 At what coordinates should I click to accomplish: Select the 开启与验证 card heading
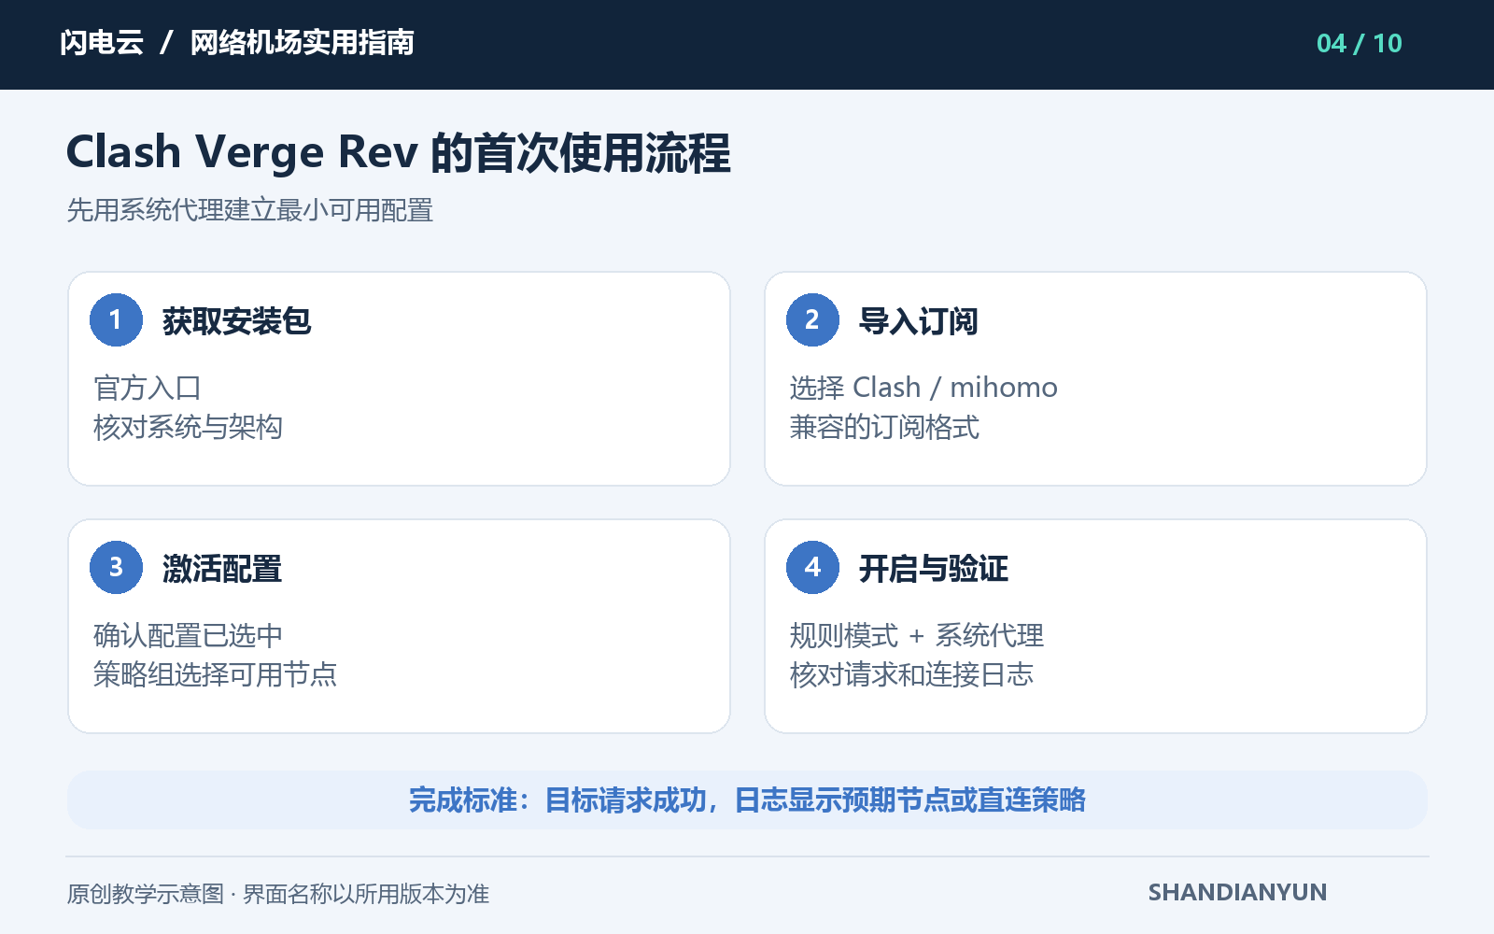(x=934, y=569)
